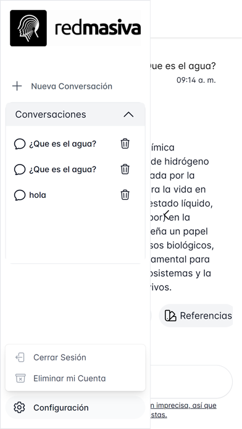Image resolution: width=242 pixels, height=429 pixels.
Task: Collapse the Conversaciones section with chevron
Action: pos(128,115)
